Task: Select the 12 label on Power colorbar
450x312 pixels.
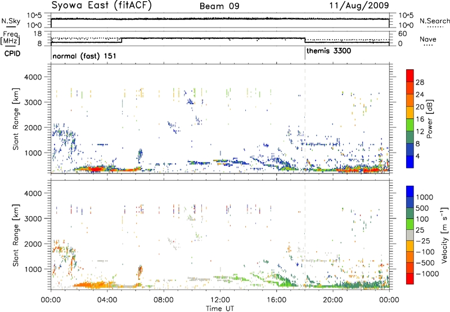Action: [x=420, y=132]
